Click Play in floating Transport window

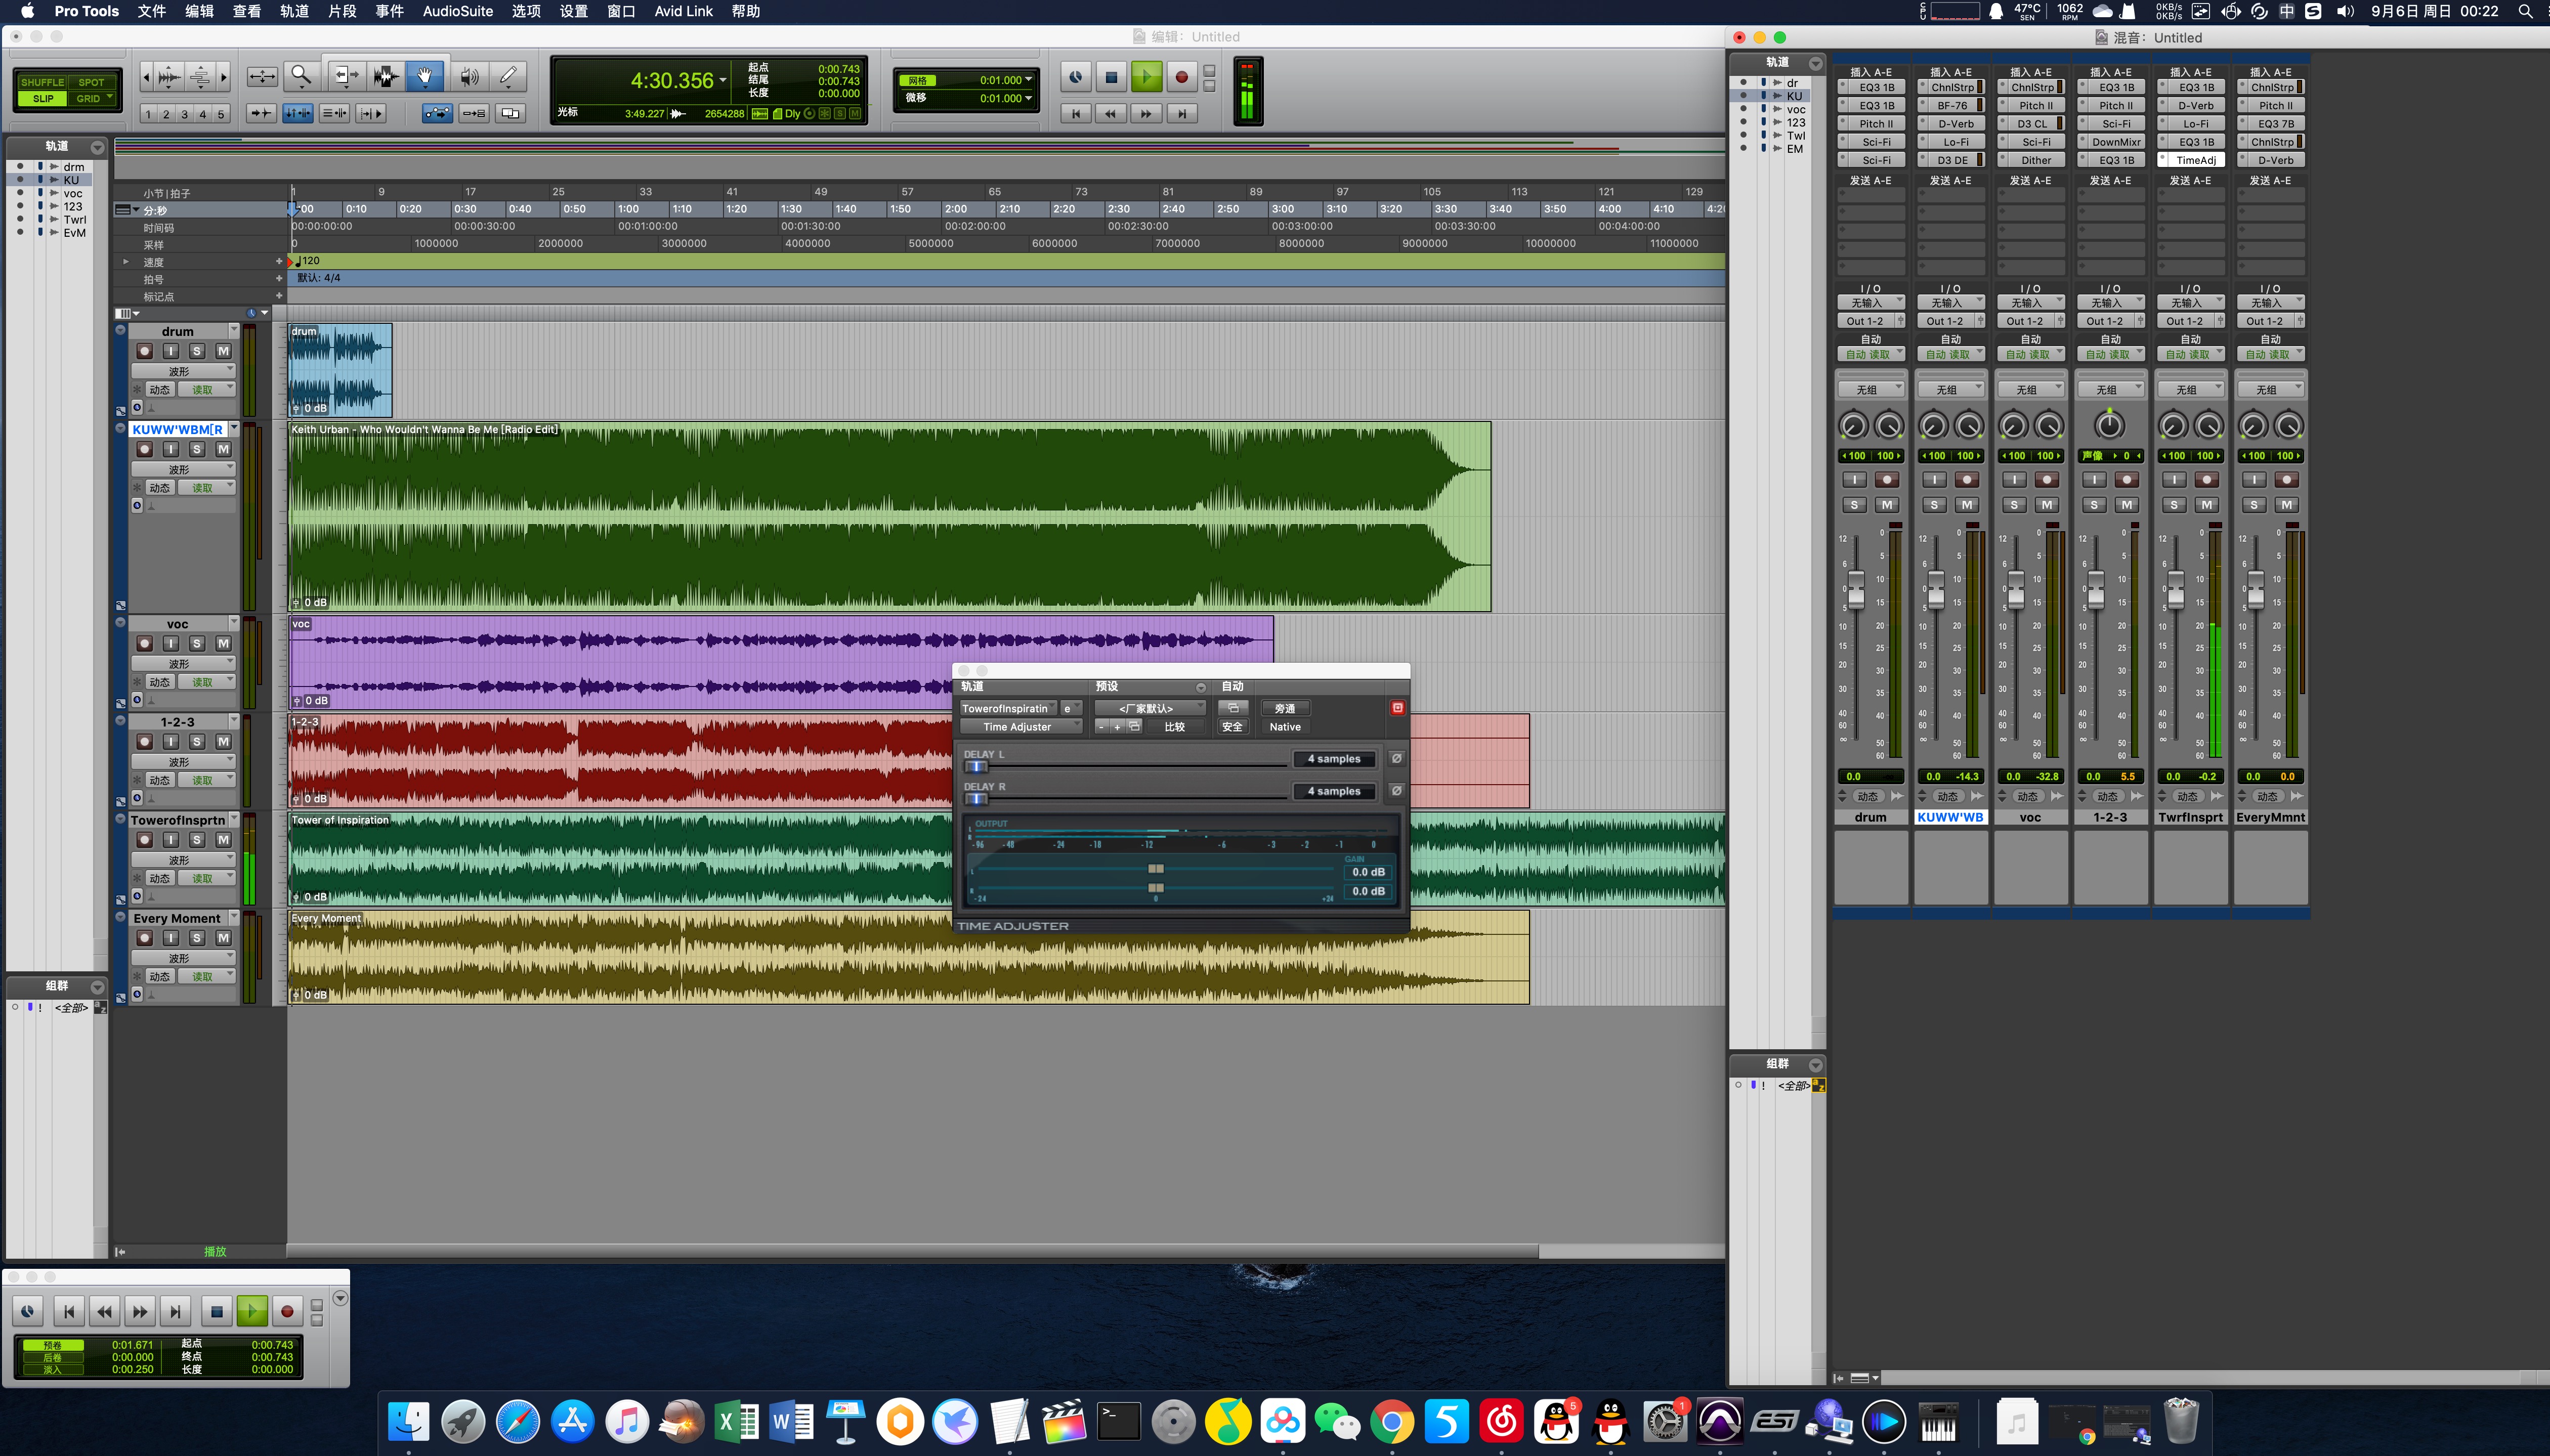click(x=252, y=1311)
